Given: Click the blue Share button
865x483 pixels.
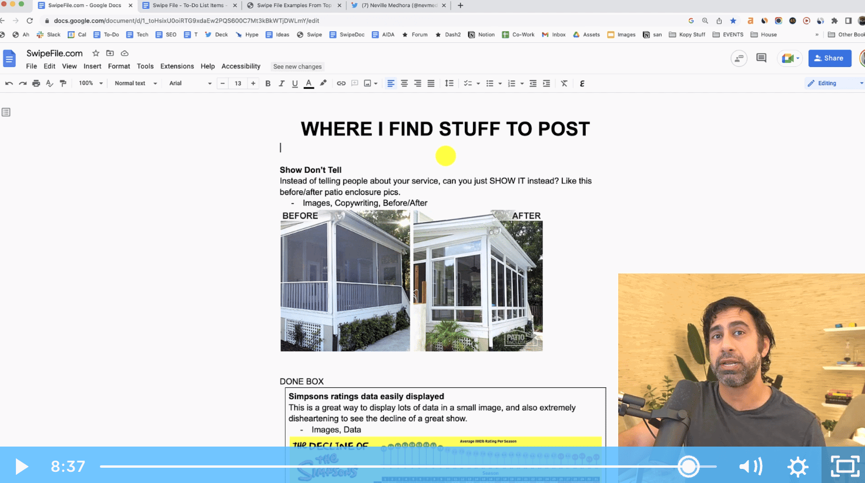Looking at the screenshot, I should (830, 58).
